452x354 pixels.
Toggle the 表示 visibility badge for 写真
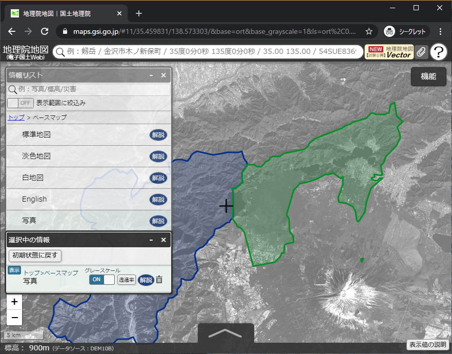click(14, 270)
